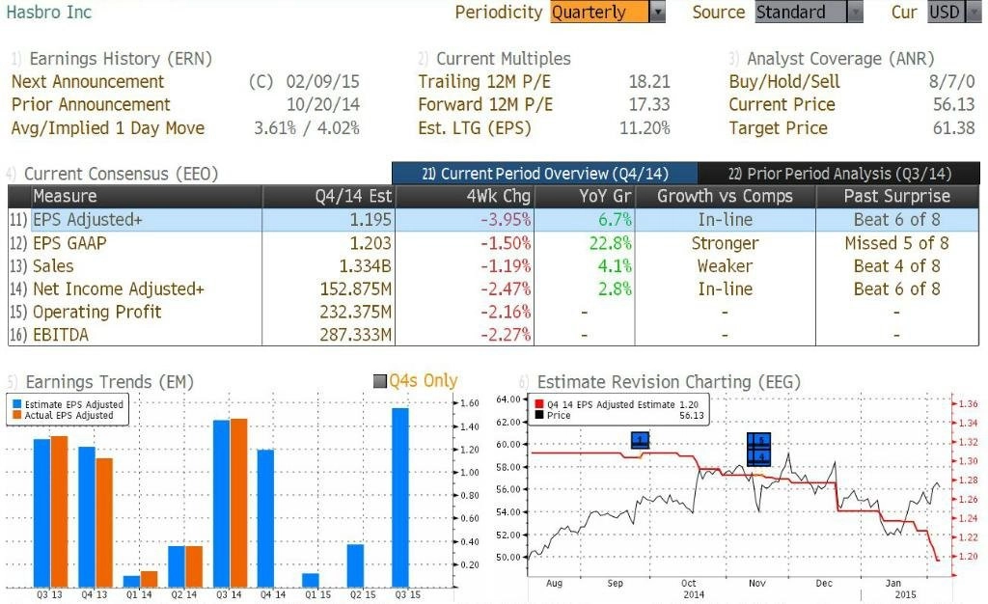Click the Weaker growth vs comps cell
This screenshot has width=988, height=604.
pyautogui.click(x=726, y=265)
